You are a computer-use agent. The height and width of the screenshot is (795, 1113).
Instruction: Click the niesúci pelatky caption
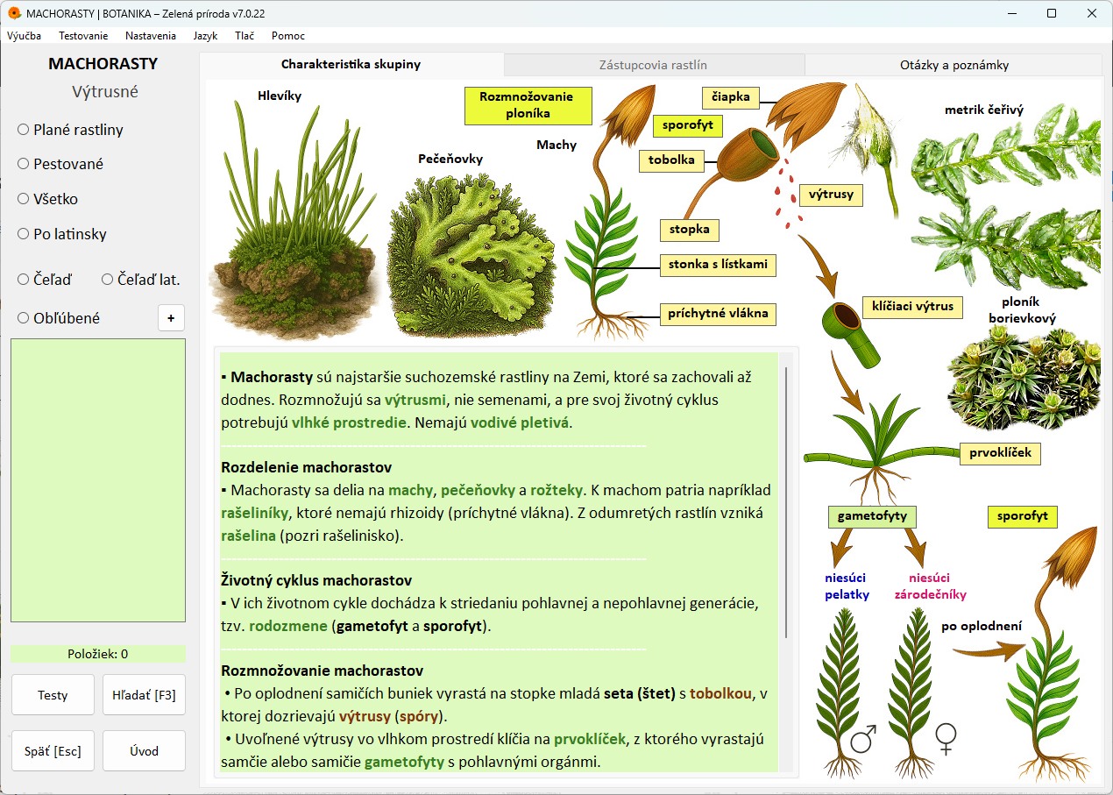847,586
